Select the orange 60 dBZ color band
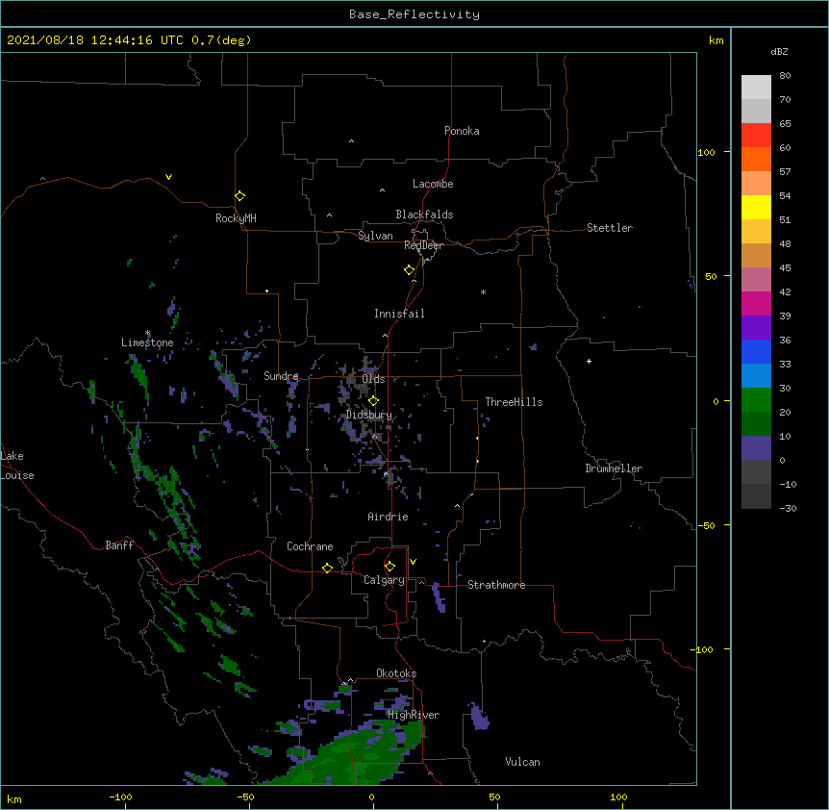The image size is (829, 810). tap(756, 159)
